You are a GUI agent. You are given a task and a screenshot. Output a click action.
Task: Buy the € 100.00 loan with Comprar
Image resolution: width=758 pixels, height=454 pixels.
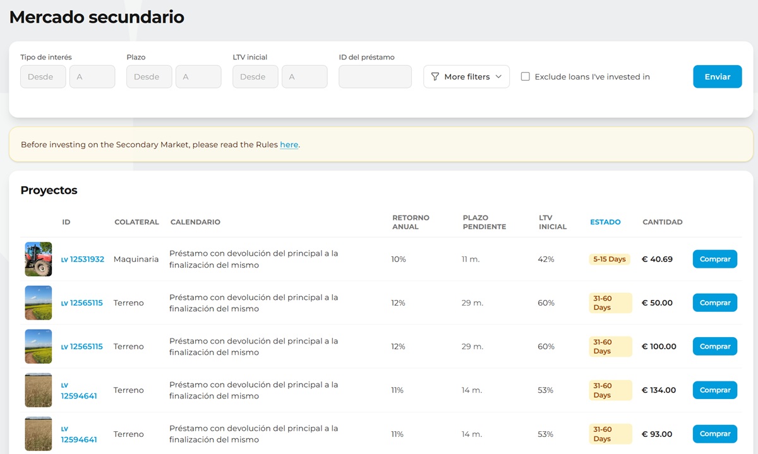(715, 346)
